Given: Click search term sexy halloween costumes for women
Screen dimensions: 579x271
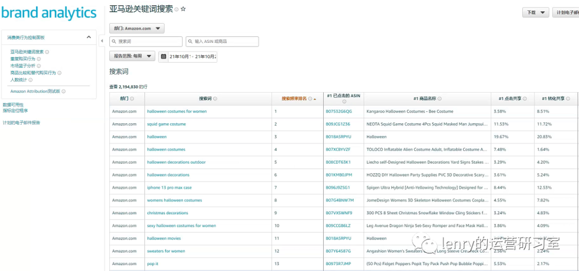Looking at the screenshot, I should (182, 225).
